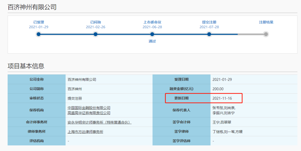Click the short name value 百济神州
Image resolution: width=301 pixels, height=151 pixels.
coord(75,89)
